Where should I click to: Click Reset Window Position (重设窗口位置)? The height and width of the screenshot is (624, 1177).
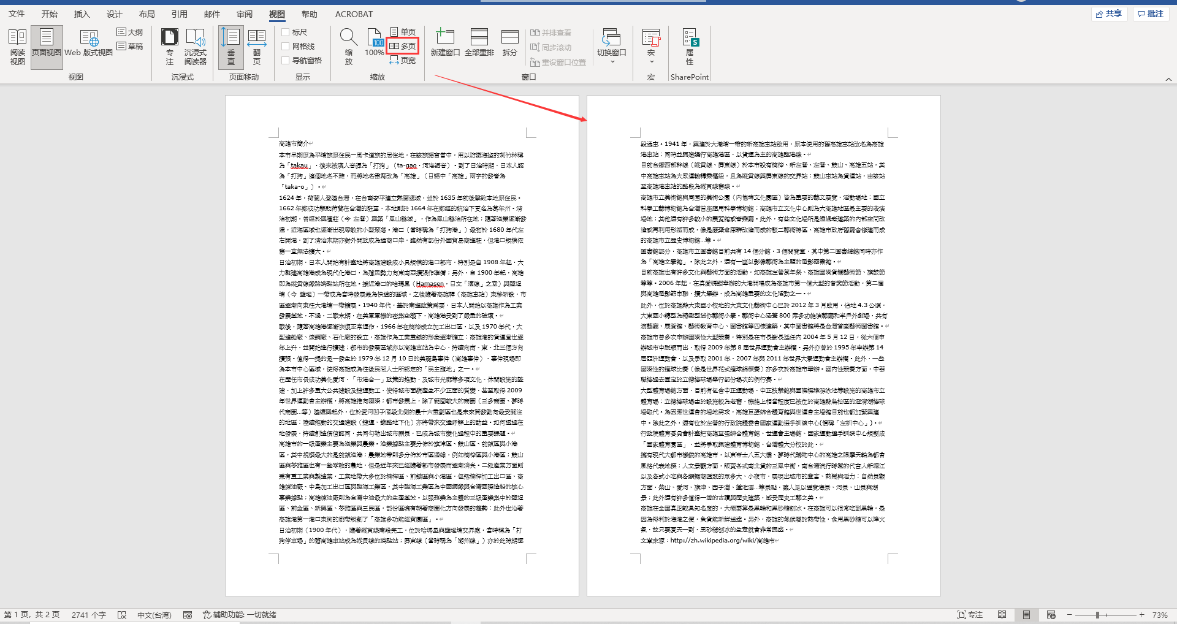click(558, 63)
